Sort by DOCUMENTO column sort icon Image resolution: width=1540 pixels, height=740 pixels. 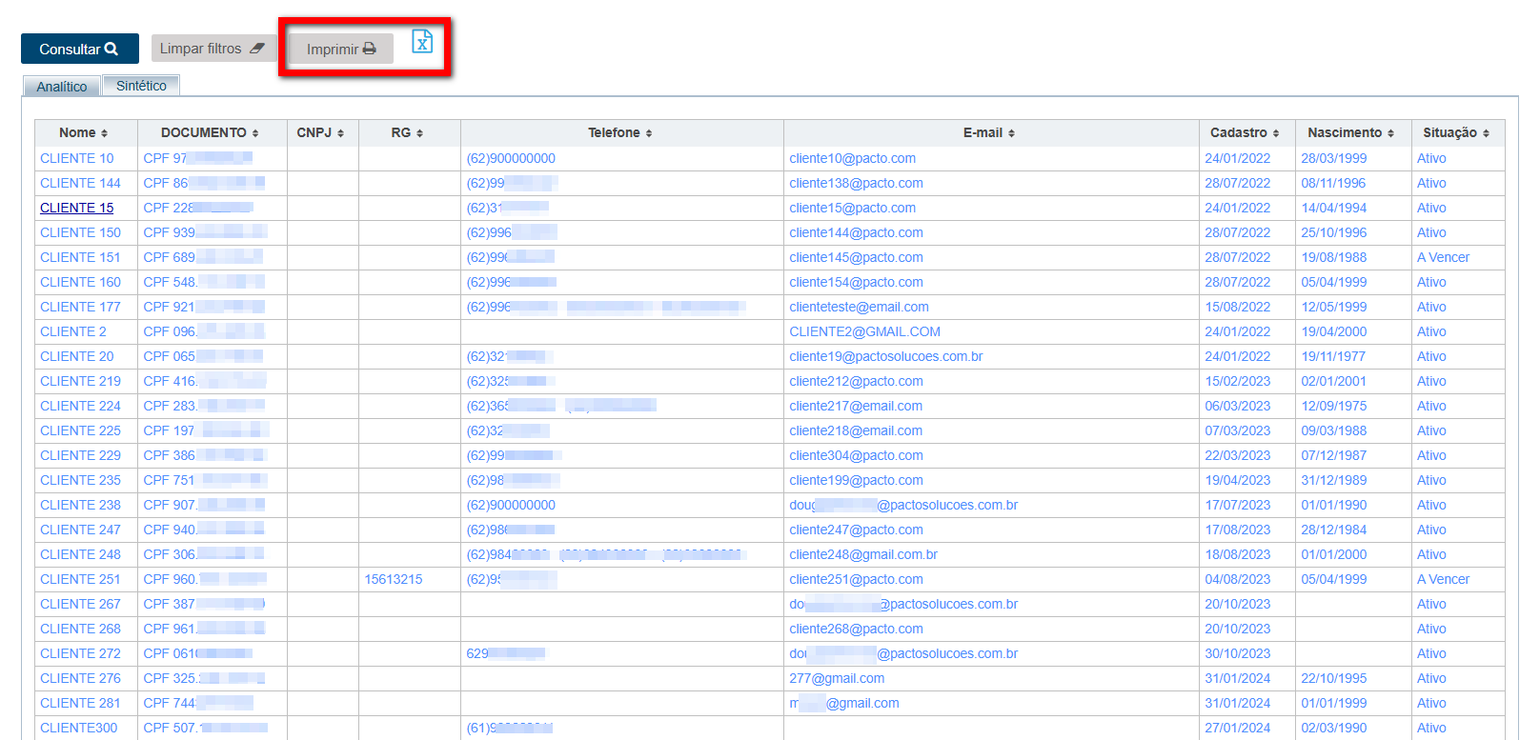[x=255, y=133]
